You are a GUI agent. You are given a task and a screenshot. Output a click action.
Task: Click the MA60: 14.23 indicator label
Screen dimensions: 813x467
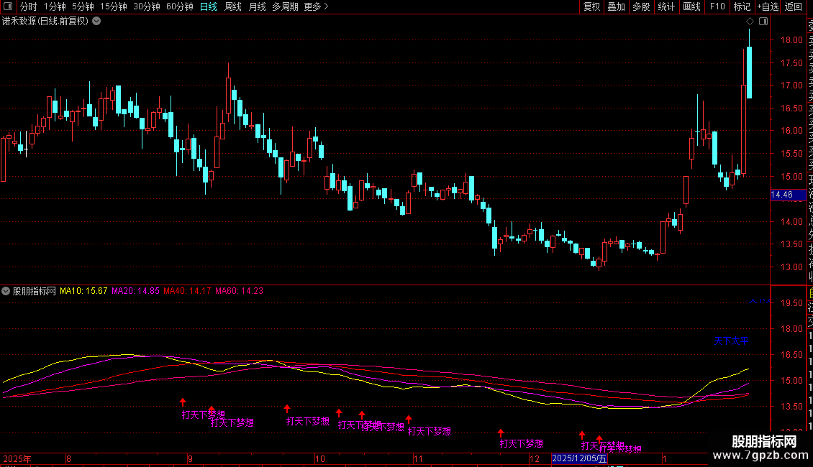tap(239, 291)
